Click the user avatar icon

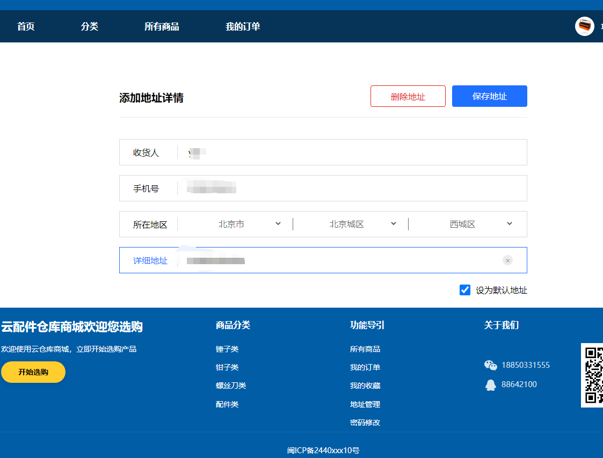click(584, 26)
